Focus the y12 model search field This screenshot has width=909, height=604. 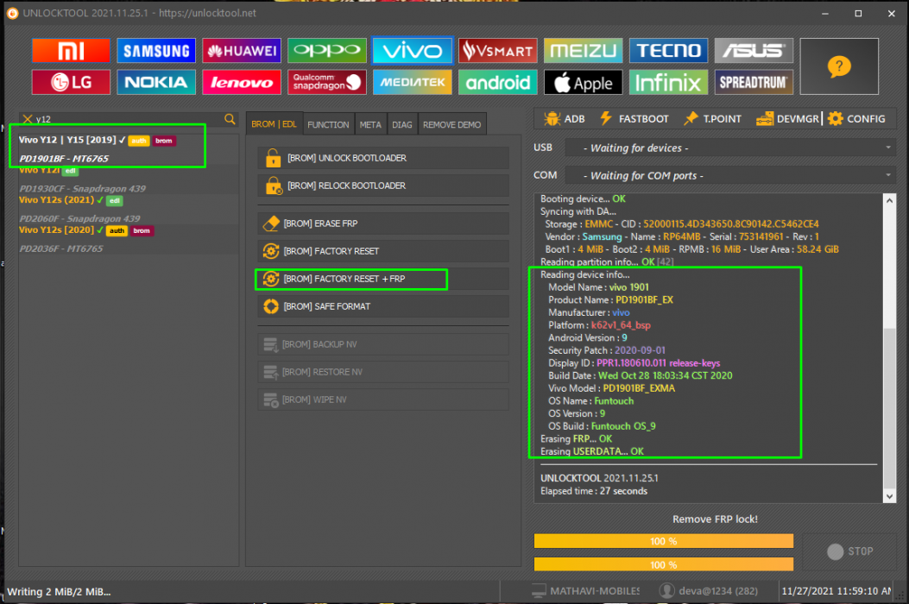pos(128,119)
